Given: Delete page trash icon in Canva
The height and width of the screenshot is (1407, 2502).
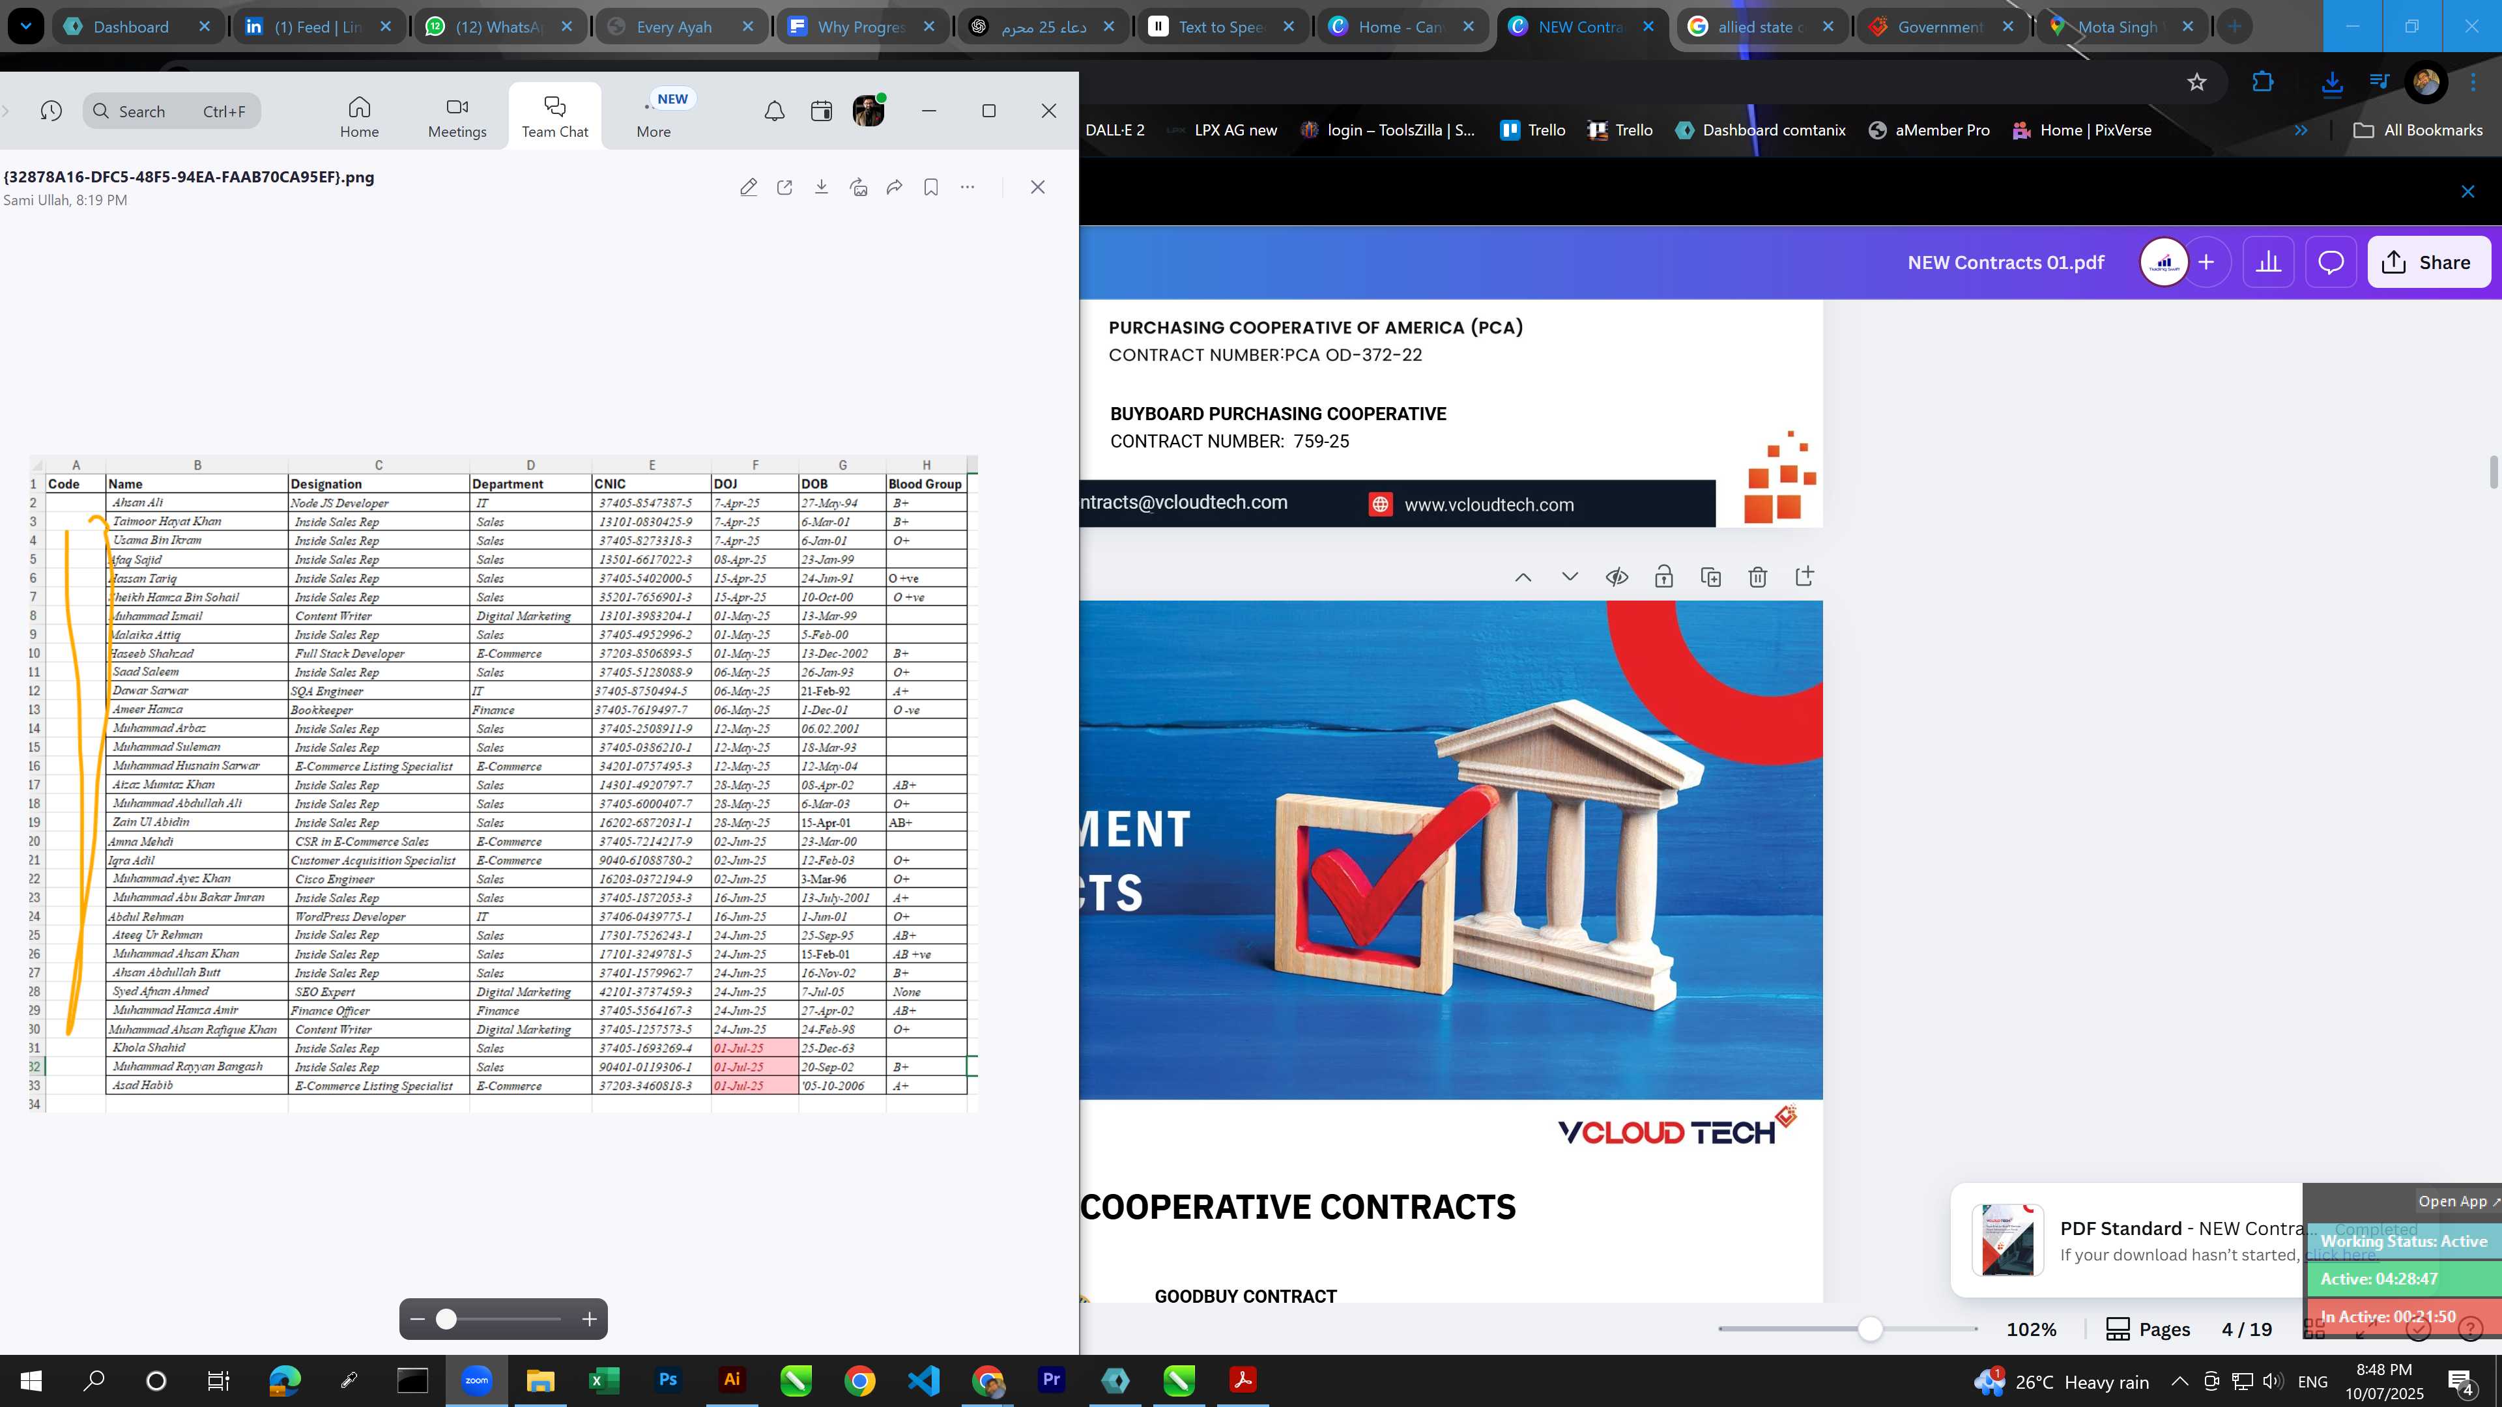Looking at the screenshot, I should point(1758,576).
